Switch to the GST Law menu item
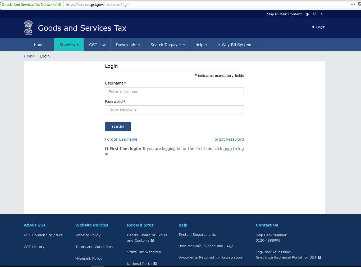 97,44
